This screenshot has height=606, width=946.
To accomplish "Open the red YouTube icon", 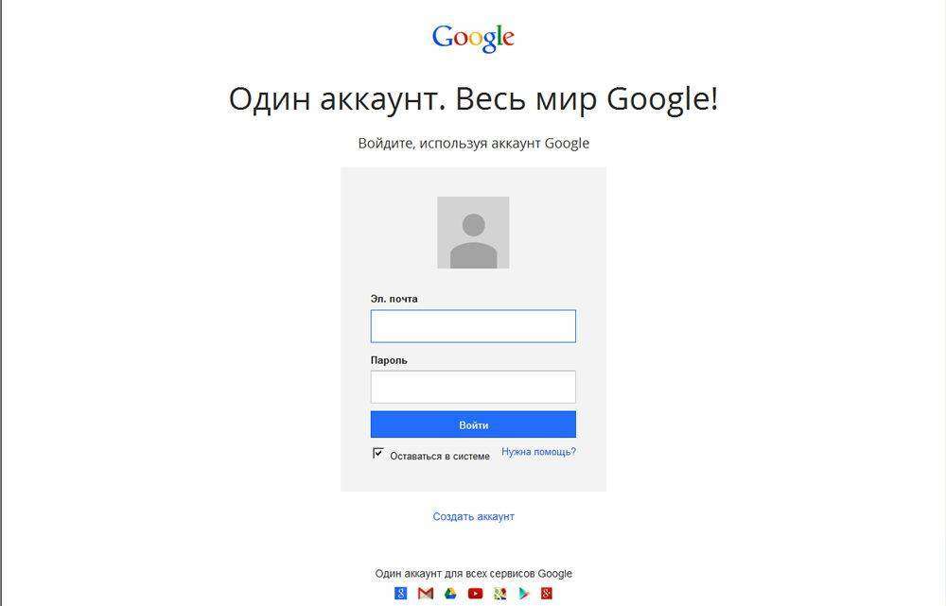I will pyautogui.click(x=475, y=594).
